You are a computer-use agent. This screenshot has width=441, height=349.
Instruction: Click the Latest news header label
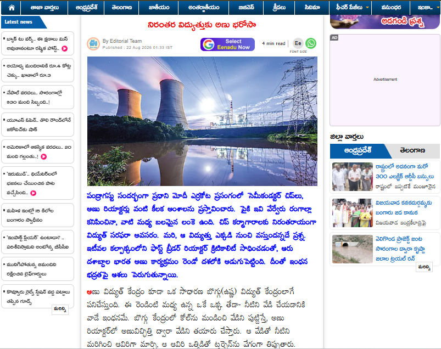click(x=19, y=22)
